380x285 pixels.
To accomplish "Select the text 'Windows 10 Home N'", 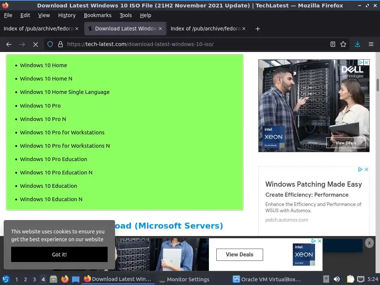I will tap(46, 79).
